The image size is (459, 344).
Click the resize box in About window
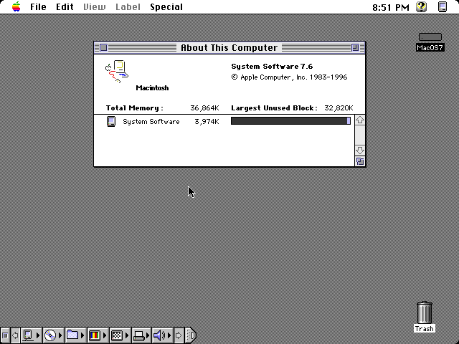coord(360,161)
